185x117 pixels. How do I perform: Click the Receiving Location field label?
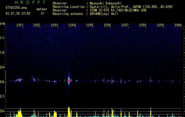69,7
